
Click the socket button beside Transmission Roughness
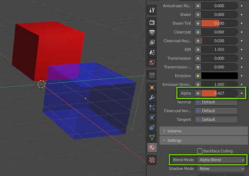pos(198,67)
